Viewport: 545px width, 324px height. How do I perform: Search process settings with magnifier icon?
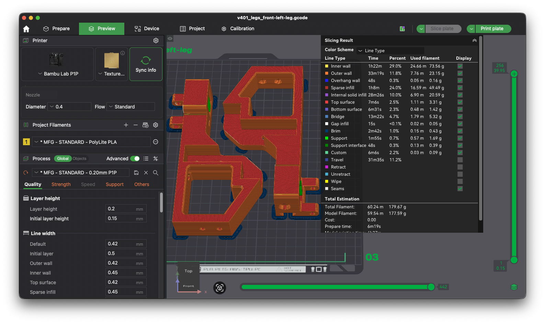click(x=156, y=173)
